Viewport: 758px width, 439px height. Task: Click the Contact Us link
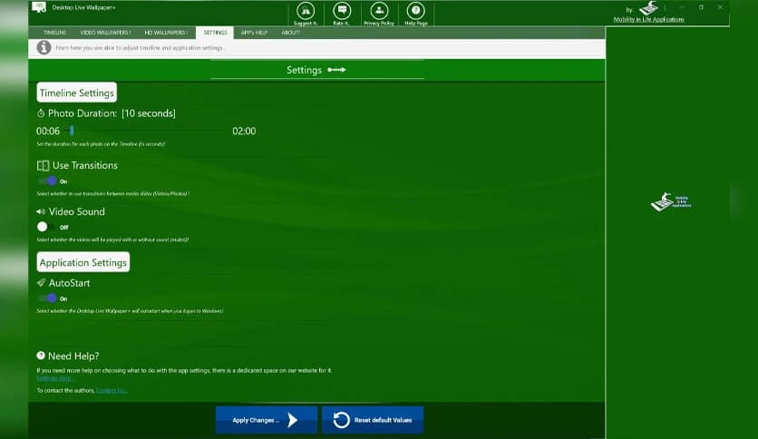[x=112, y=390]
